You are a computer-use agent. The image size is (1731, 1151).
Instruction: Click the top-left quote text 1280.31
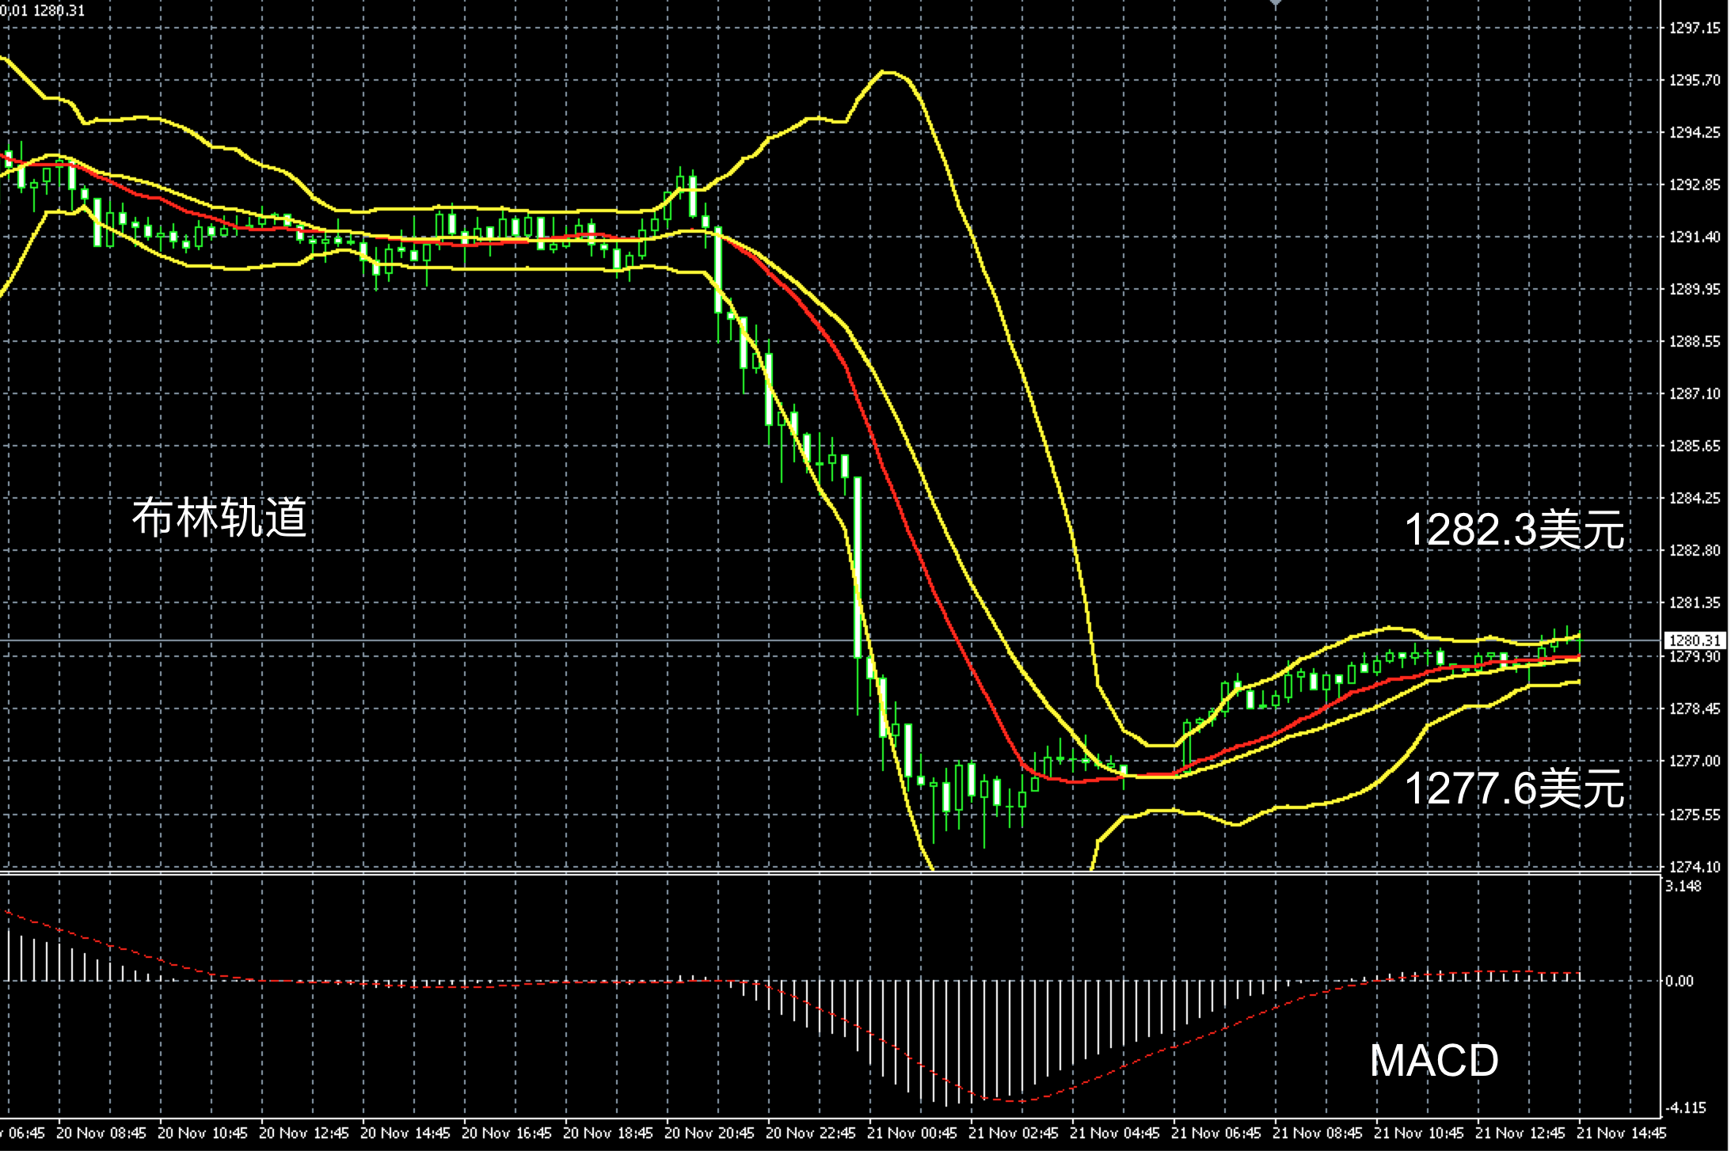click(x=59, y=10)
